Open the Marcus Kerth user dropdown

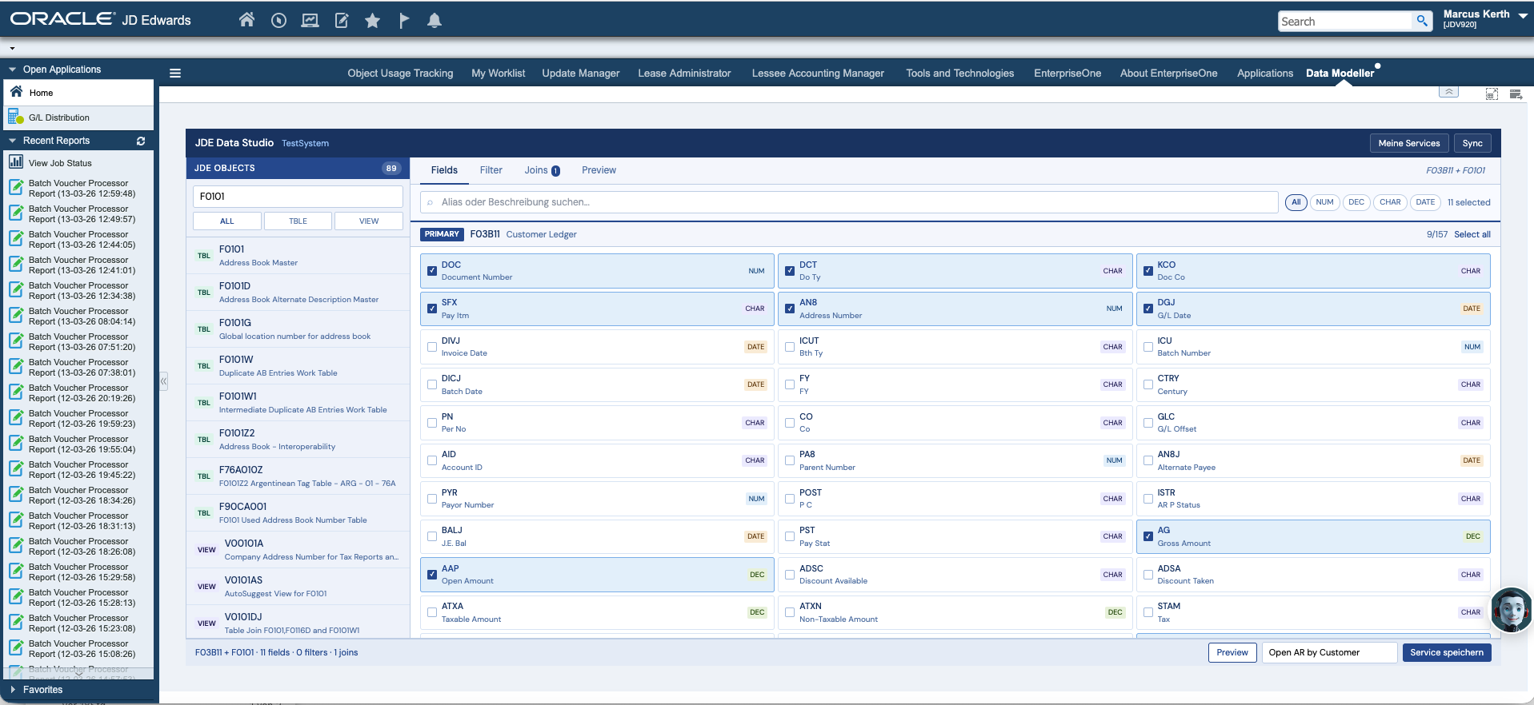(x=1523, y=15)
